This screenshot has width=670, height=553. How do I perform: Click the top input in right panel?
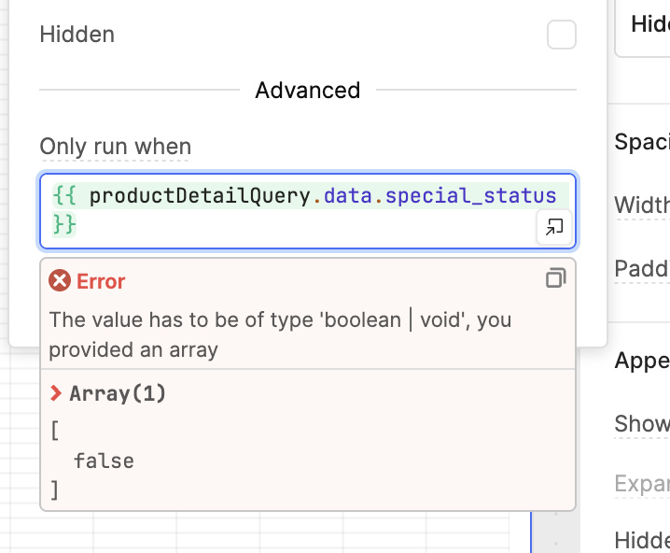point(642,28)
